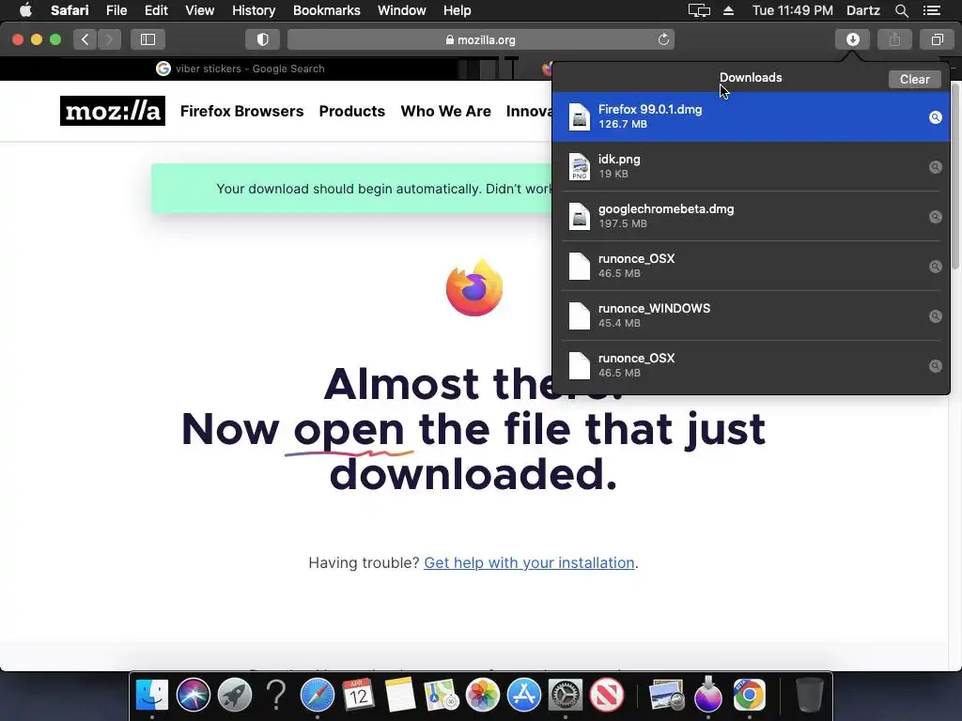The image size is (962, 721).
Task: Reveal googlechromebeta.dmg in Finder
Action: (935, 217)
